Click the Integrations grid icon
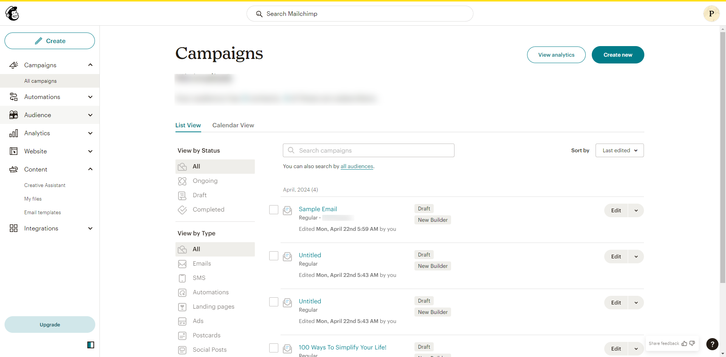Viewport: 726px width, 357px height. click(14, 228)
